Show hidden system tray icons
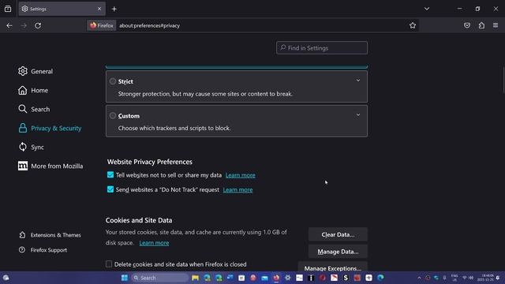The height and width of the screenshot is (284, 505). (x=419, y=278)
